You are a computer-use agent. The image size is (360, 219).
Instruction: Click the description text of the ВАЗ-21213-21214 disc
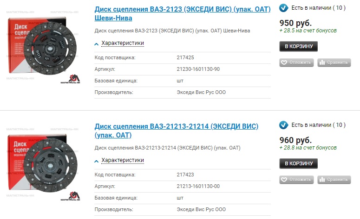[167, 148]
